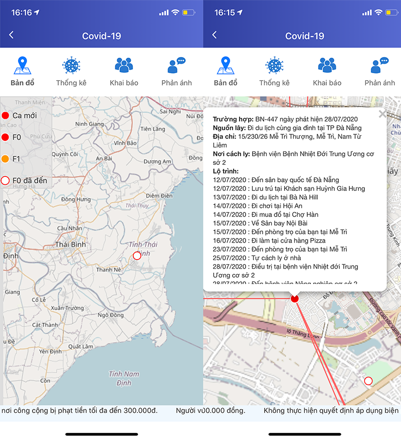Tap the Thái Bình city label on map
The width and height of the screenshot is (401, 440).
pos(70,245)
